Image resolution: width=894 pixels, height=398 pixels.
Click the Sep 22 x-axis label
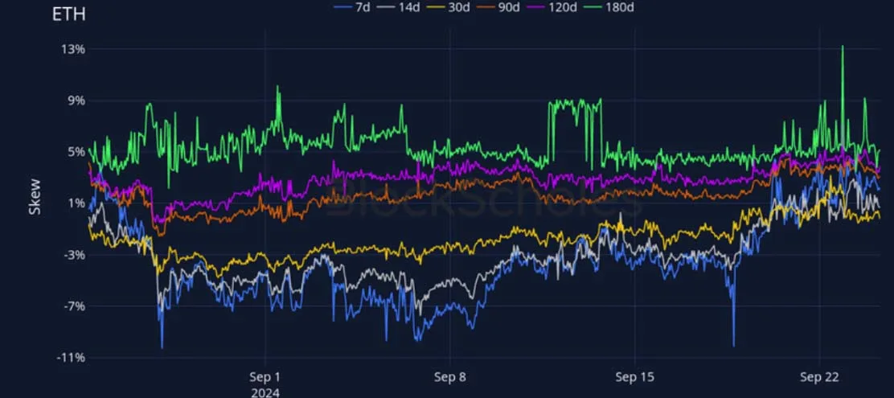coord(819,377)
